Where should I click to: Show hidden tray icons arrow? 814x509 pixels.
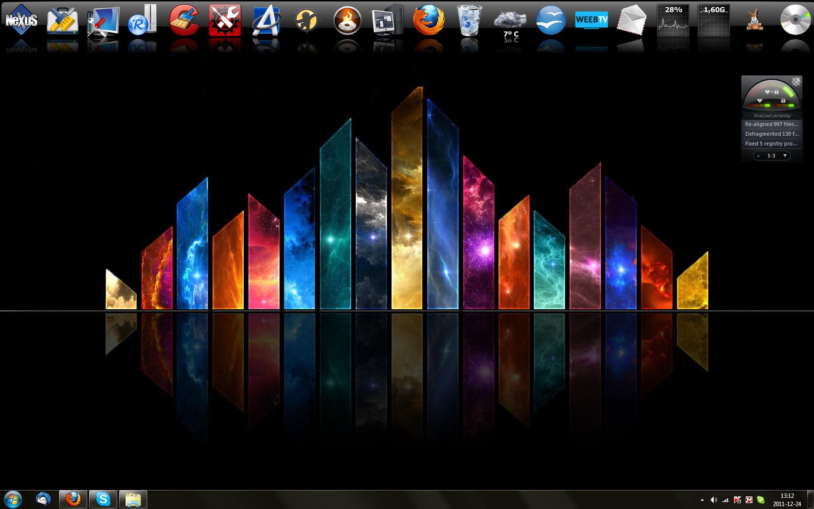coord(702,500)
